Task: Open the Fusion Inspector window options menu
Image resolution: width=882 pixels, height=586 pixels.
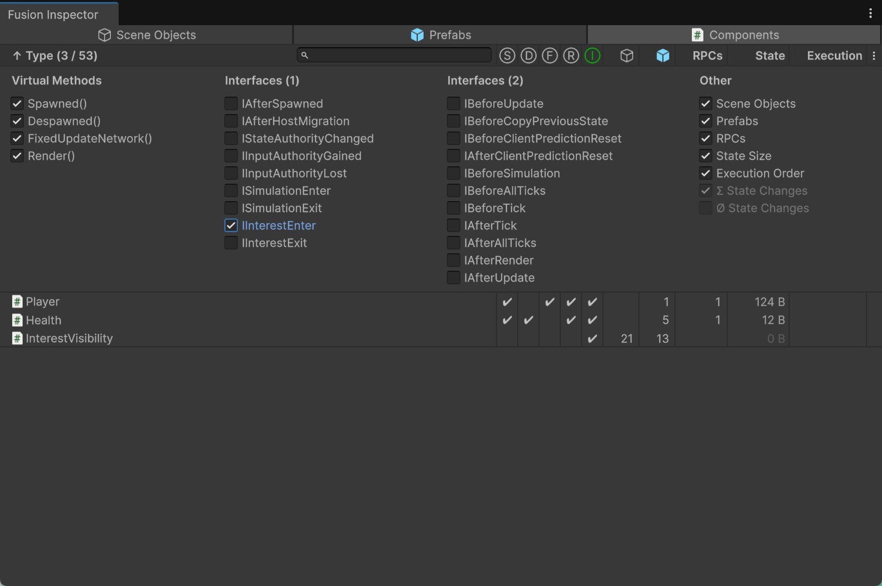Action: click(870, 14)
